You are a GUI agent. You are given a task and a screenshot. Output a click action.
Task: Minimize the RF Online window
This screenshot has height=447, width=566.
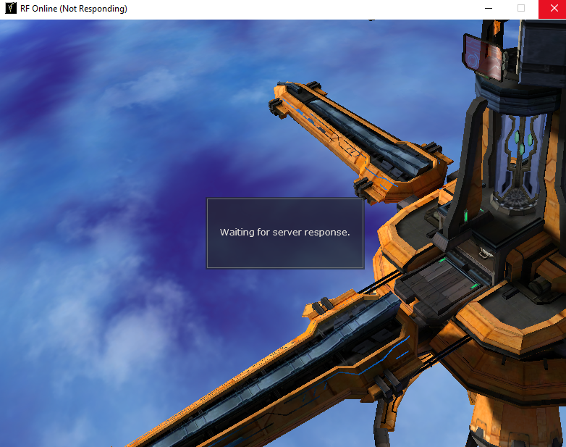tap(489, 9)
